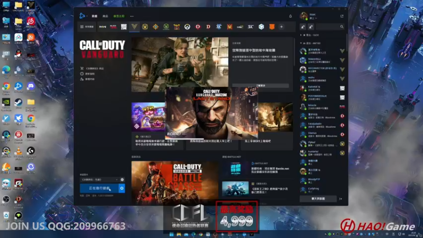Viewport: 423px width, 238px height.
Task: Select the Diablo III game icon
Action: 208,27
